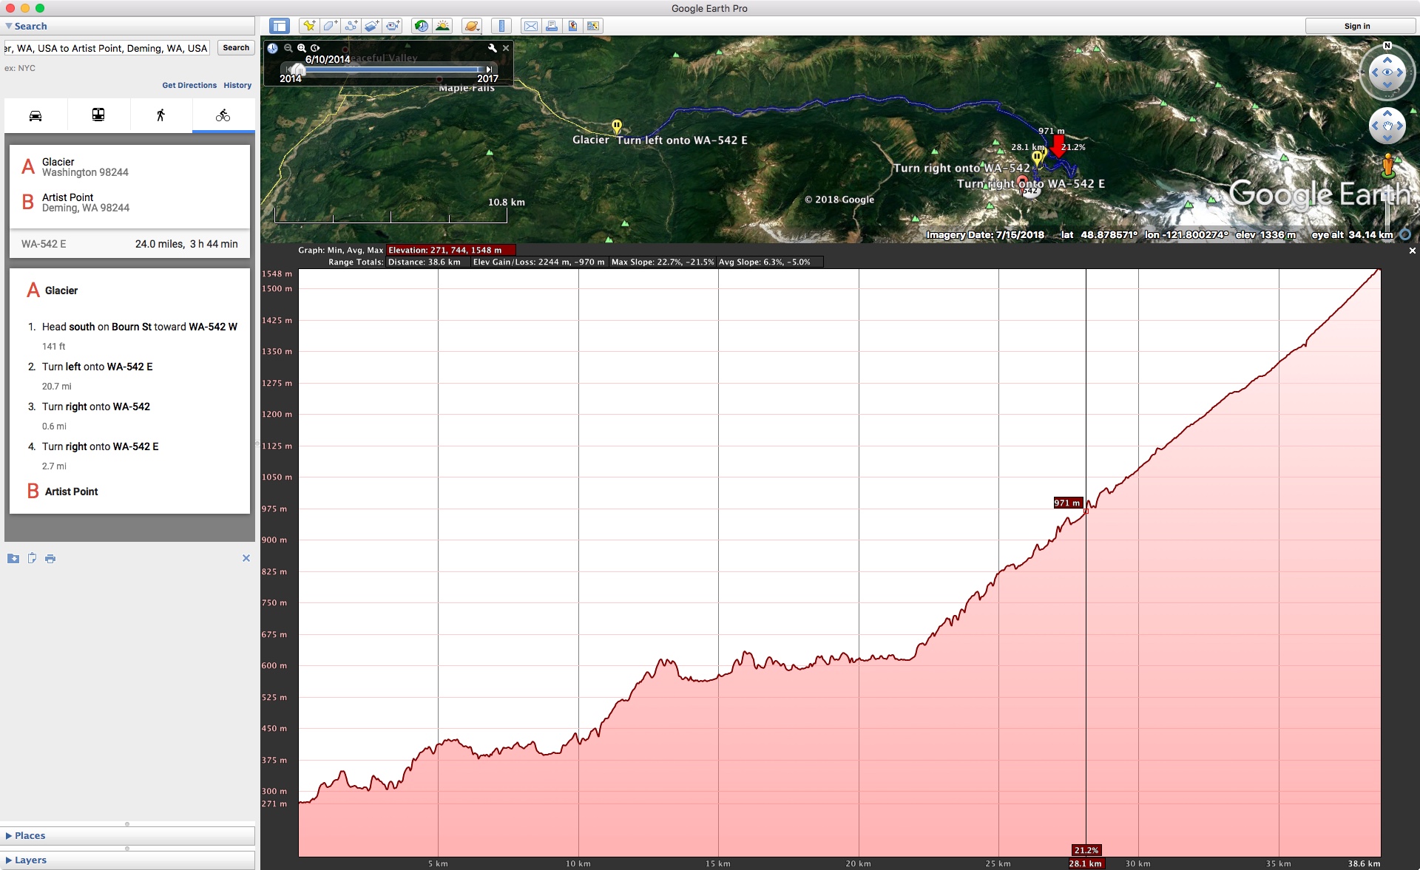Click the Add Polygon toolbar icon

pyautogui.click(x=330, y=26)
